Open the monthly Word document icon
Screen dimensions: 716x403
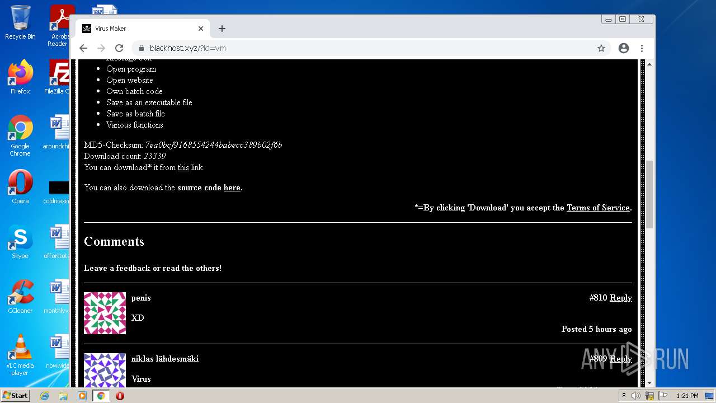click(57, 297)
